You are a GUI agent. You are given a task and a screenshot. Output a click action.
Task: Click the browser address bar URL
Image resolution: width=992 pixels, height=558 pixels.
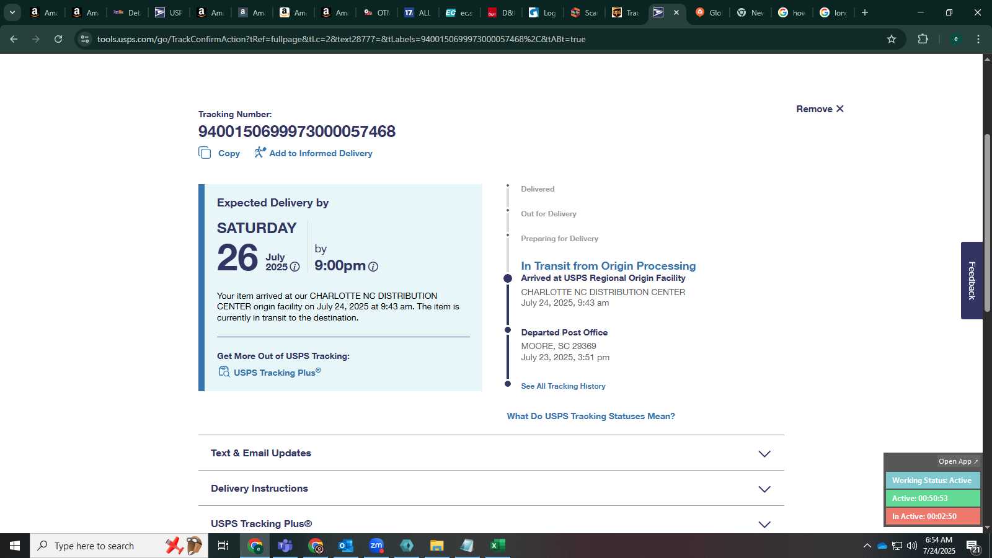tap(341, 39)
